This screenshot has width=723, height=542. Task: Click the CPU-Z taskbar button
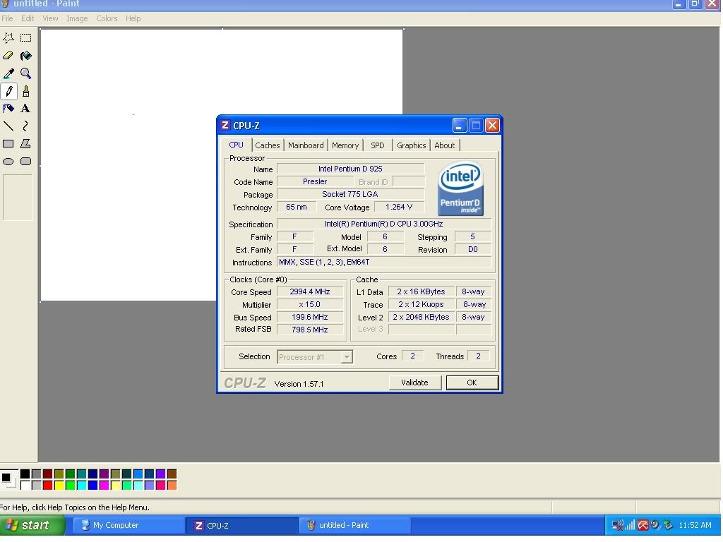tap(241, 525)
